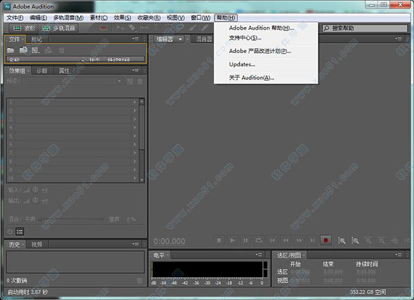Screen dimensions: 414x300
Task: Expand effect slot 10 arrow
Action: point(135,178)
